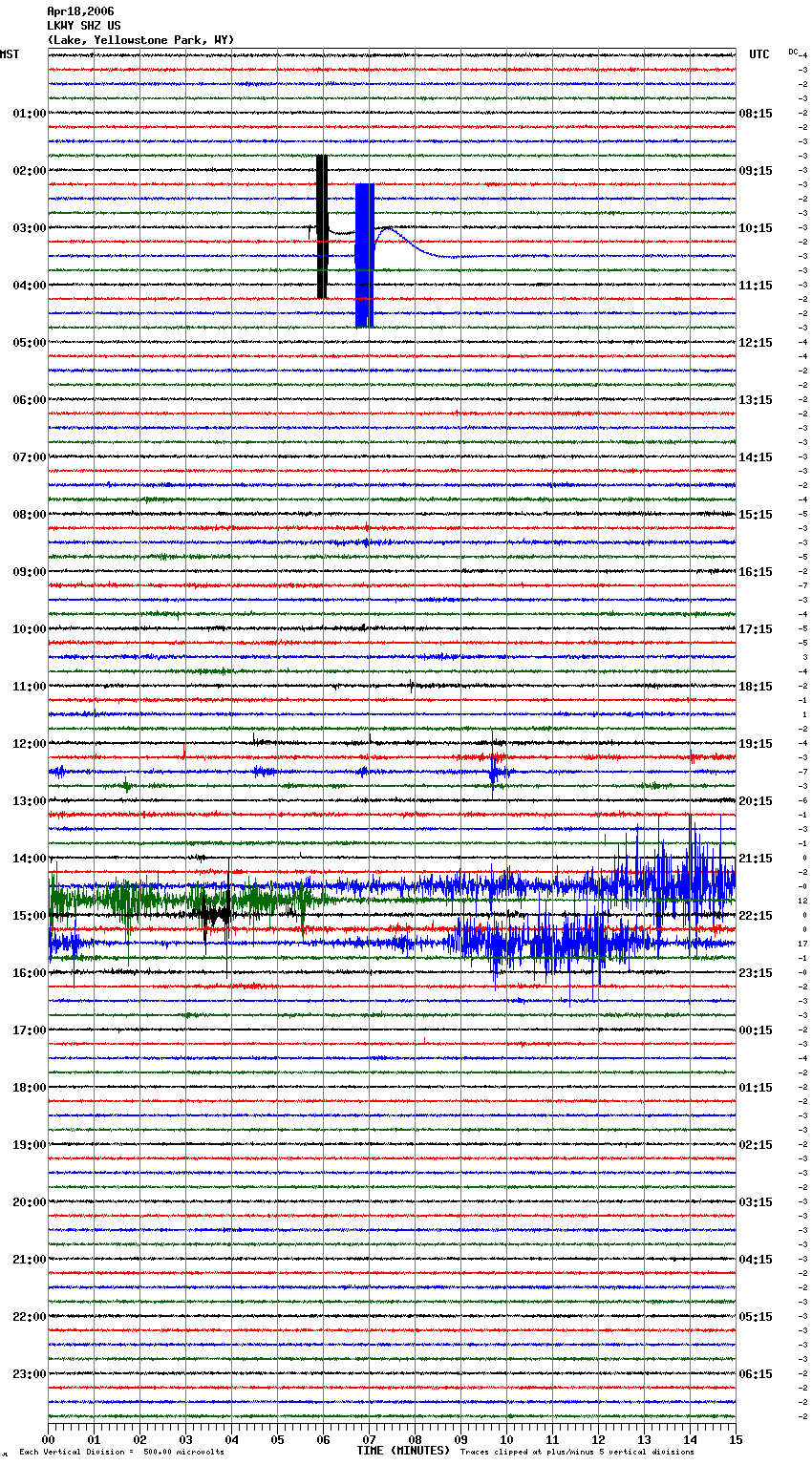The height and width of the screenshot is (1465, 812).
Task: Click the '22:15' UTC time label
Action: pyautogui.click(x=756, y=916)
